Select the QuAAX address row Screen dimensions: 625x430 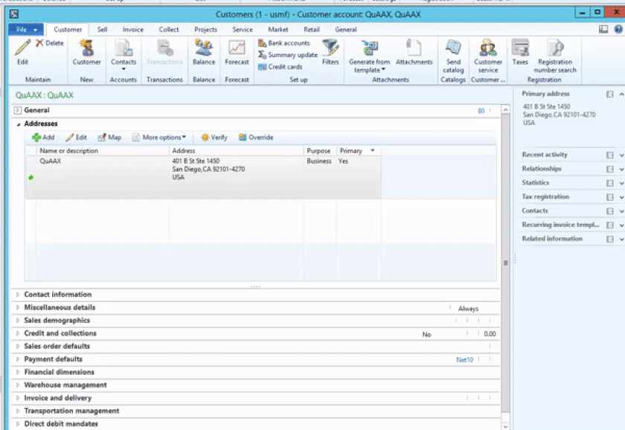(202, 177)
